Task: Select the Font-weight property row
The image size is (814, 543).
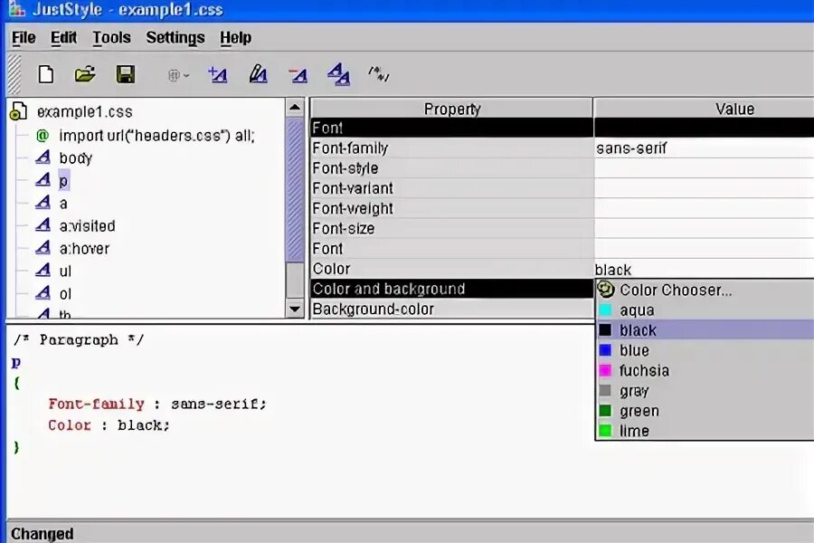Action: click(x=451, y=208)
